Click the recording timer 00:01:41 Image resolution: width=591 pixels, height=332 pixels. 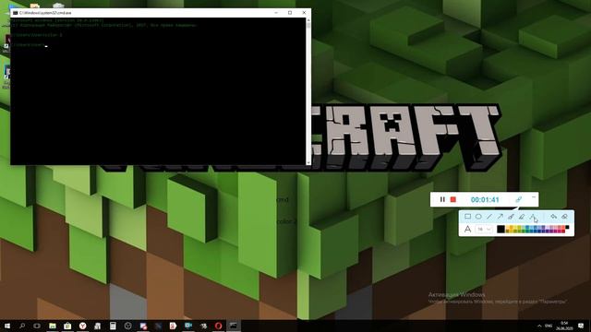pyautogui.click(x=485, y=200)
